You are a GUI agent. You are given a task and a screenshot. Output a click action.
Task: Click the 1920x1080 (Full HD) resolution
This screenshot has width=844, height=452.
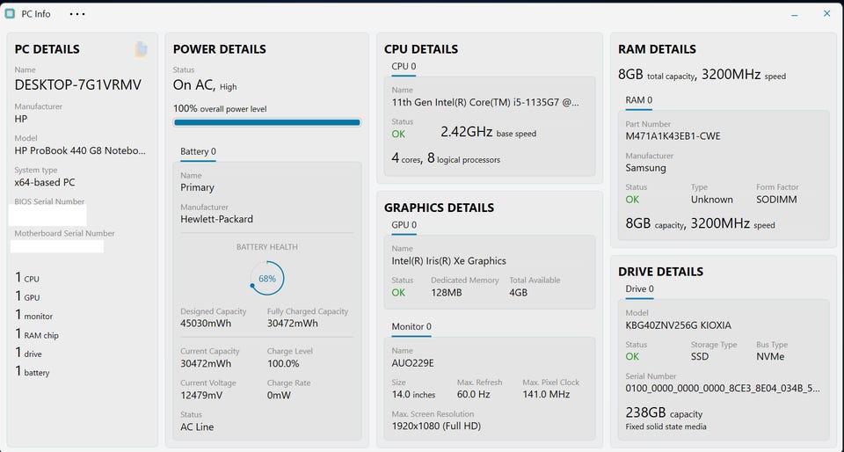436,426
